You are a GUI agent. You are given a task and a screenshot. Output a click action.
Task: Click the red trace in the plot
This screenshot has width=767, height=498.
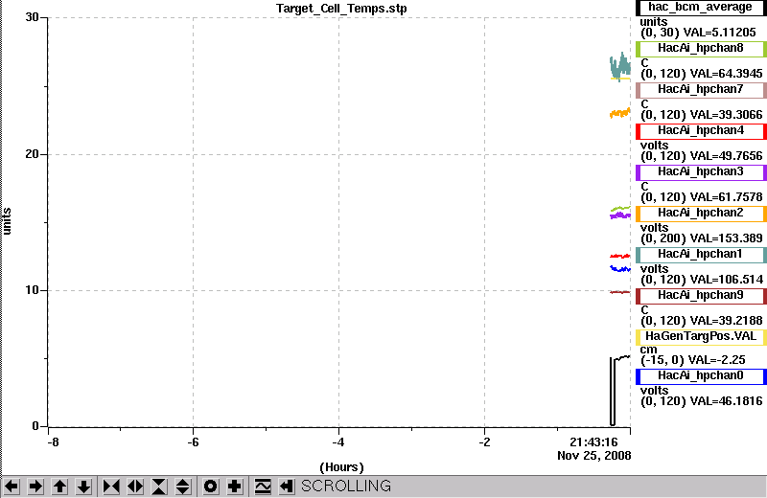coord(620,256)
